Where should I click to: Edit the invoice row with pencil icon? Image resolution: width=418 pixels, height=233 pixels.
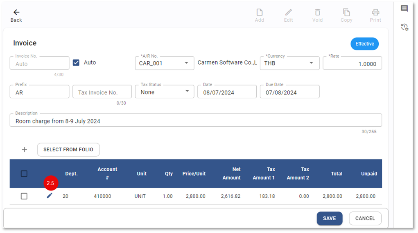click(50, 196)
